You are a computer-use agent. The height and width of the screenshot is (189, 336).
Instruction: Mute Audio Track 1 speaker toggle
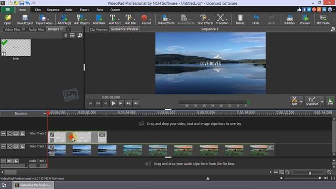click(x=9, y=161)
